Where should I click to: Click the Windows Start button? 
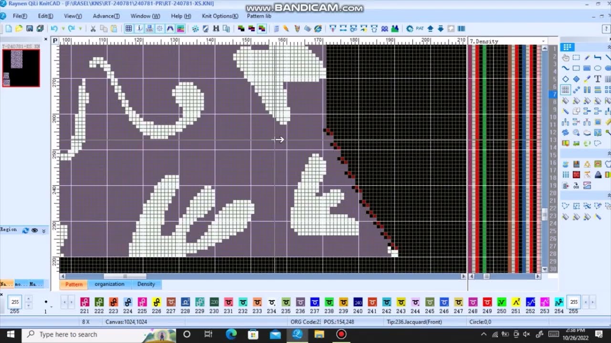pyautogui.click(x=11, y=334)
